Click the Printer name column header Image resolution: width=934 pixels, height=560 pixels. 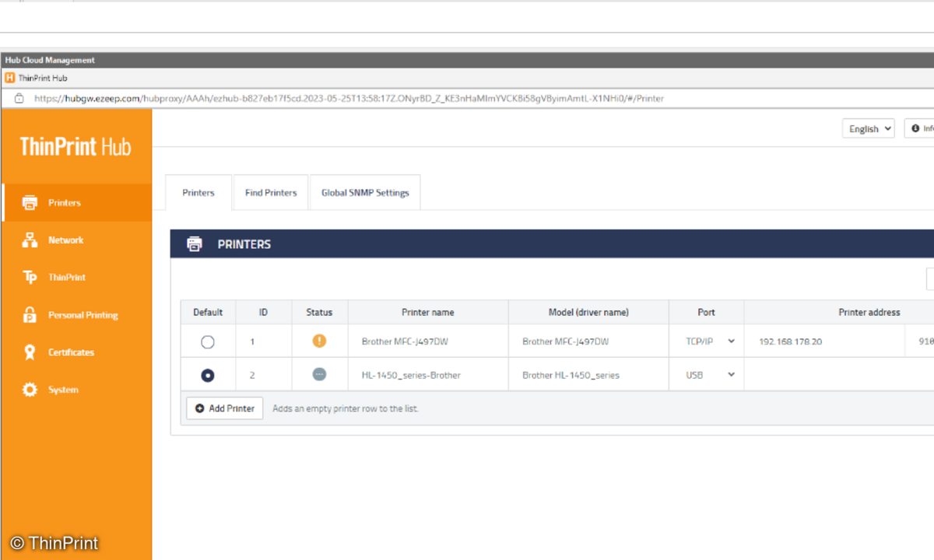click(428, 313)
